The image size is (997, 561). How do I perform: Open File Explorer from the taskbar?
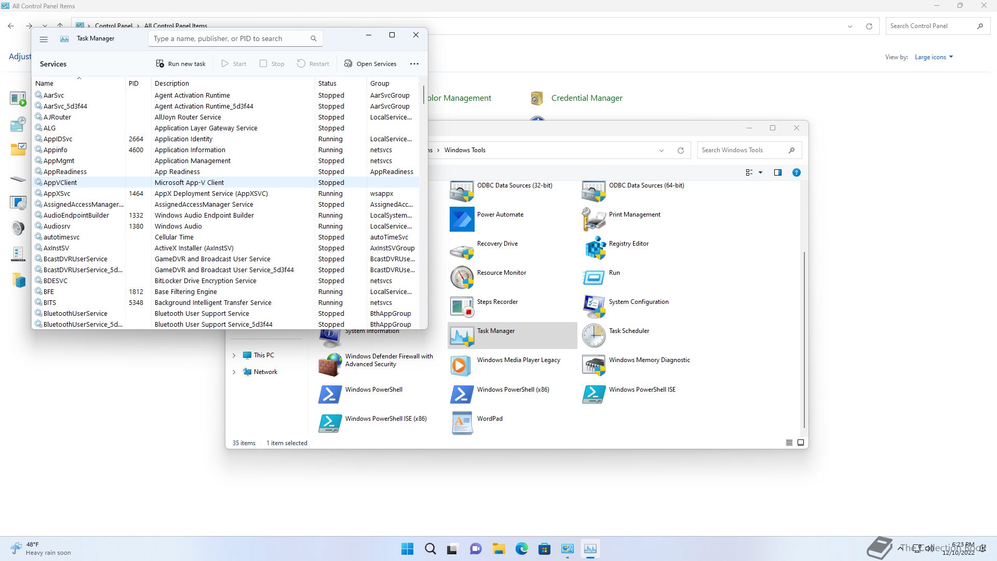(x=499, y=549)
